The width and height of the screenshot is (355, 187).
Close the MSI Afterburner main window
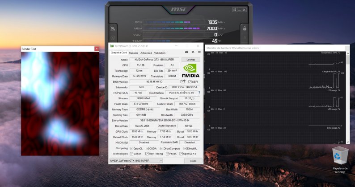(244, 10)
